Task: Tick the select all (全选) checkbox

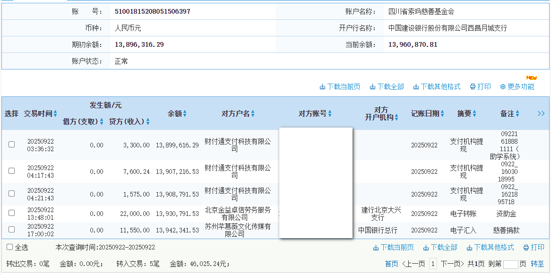Action: (x=10, y=247)
